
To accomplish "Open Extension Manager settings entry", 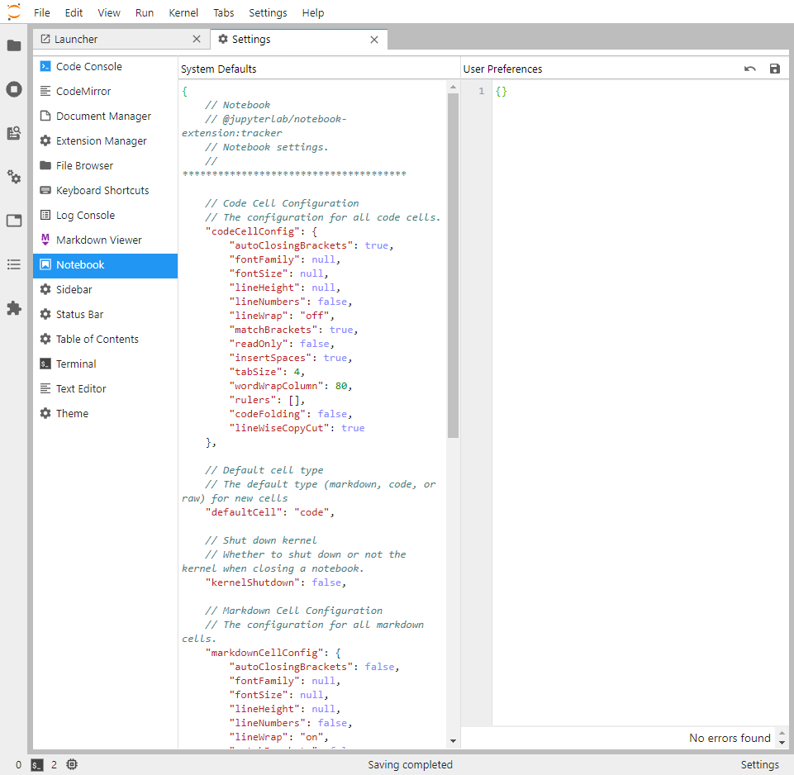I will [105, 140].
